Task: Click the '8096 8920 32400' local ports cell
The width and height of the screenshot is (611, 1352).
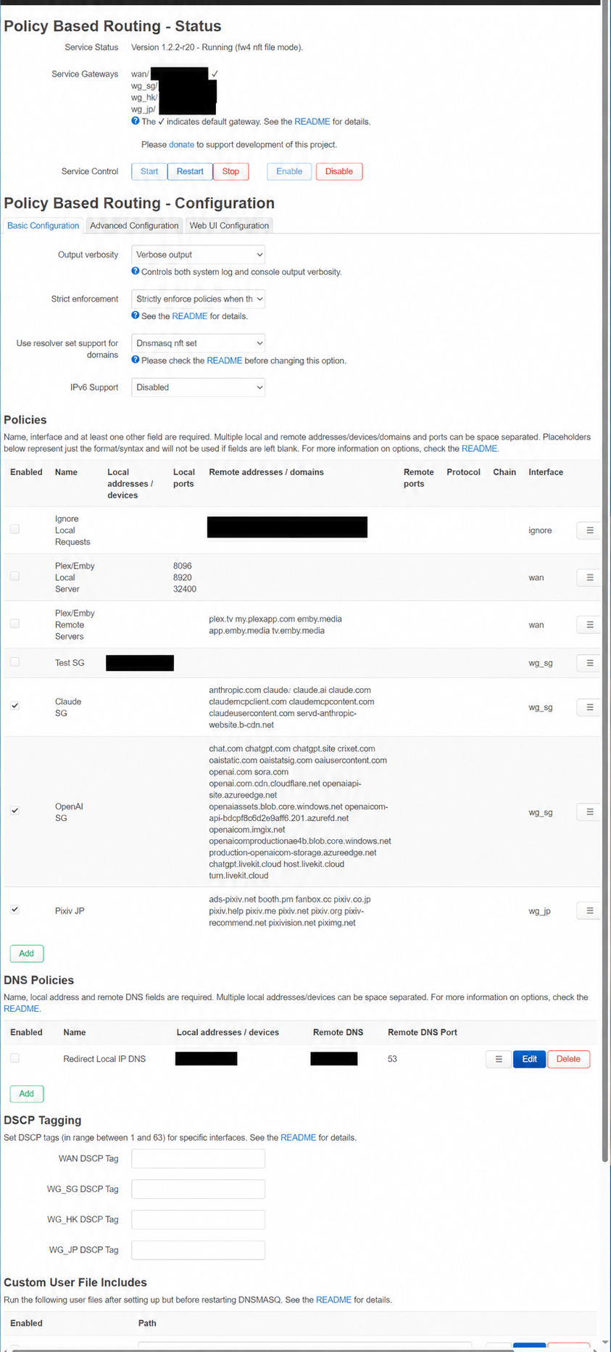Action: click(x=184, y=577)
